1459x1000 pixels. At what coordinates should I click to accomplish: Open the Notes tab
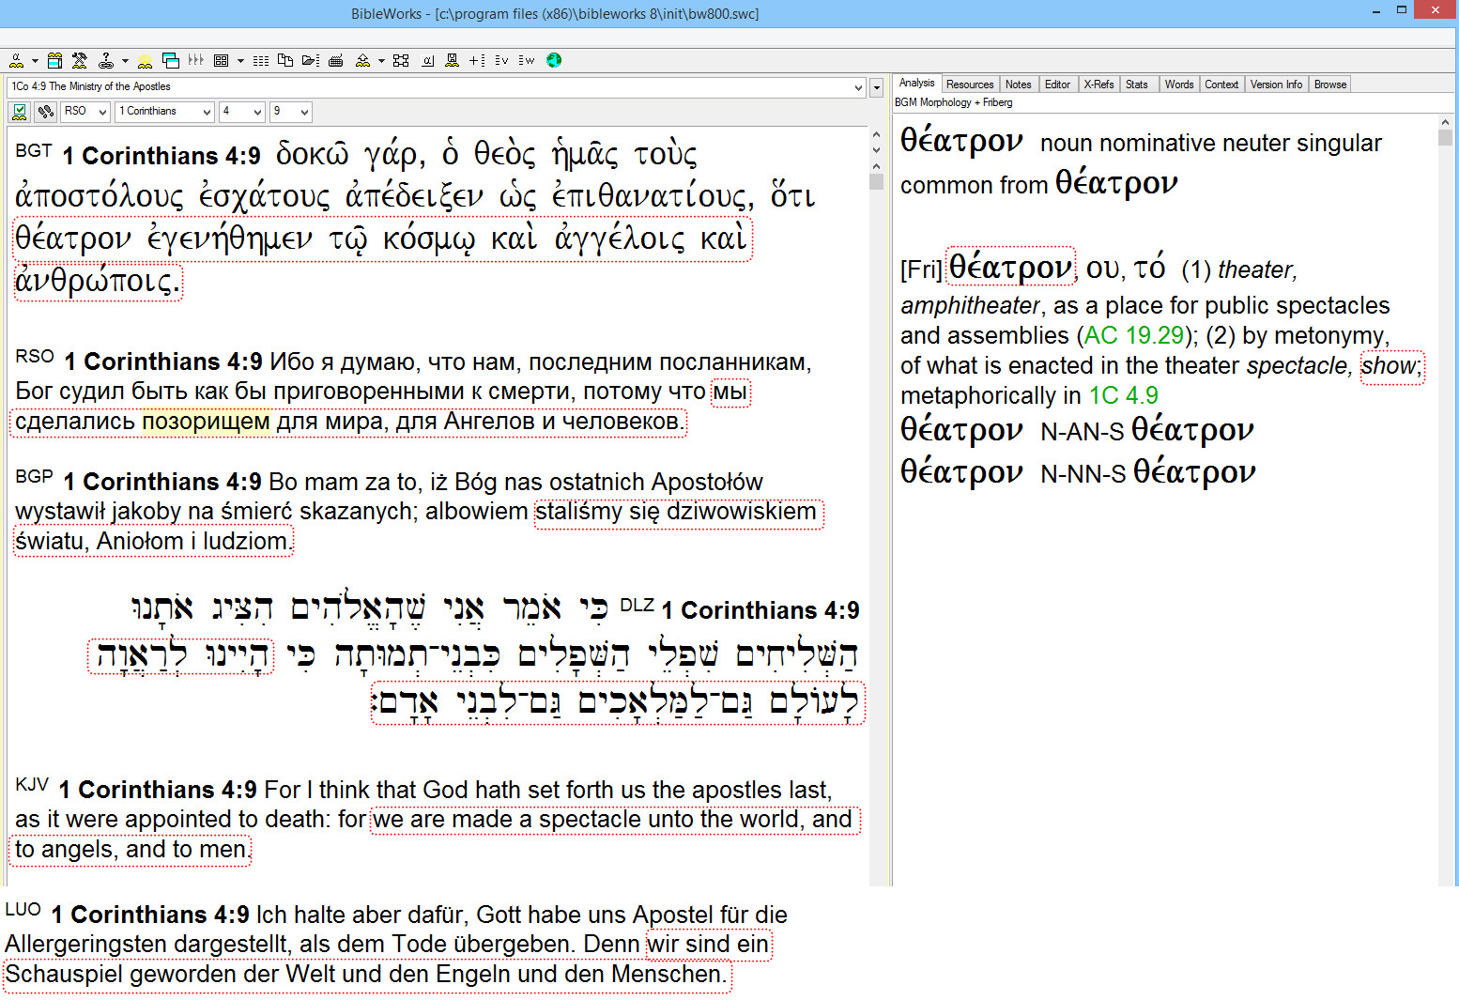[x=1019, y=85]
